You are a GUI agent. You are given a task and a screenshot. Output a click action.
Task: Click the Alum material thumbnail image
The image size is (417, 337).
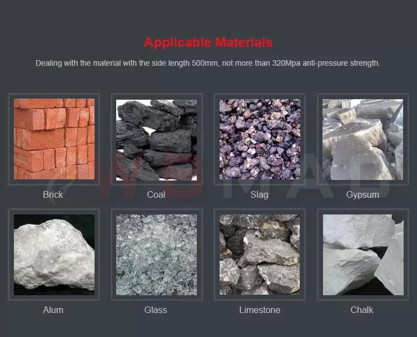point(54,255)
